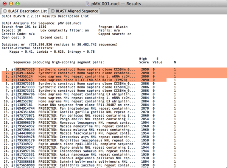
Task: Click the red close window button
Action: pos(4,3)
